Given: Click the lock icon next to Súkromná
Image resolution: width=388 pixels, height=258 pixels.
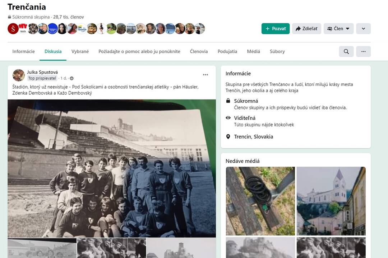Looking at the screenshot, I should (x=228, y=101).
